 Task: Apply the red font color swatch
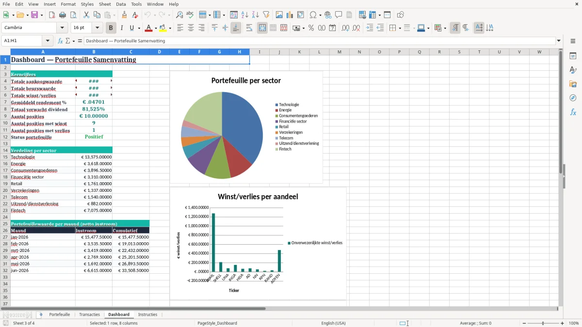[149, 28]
